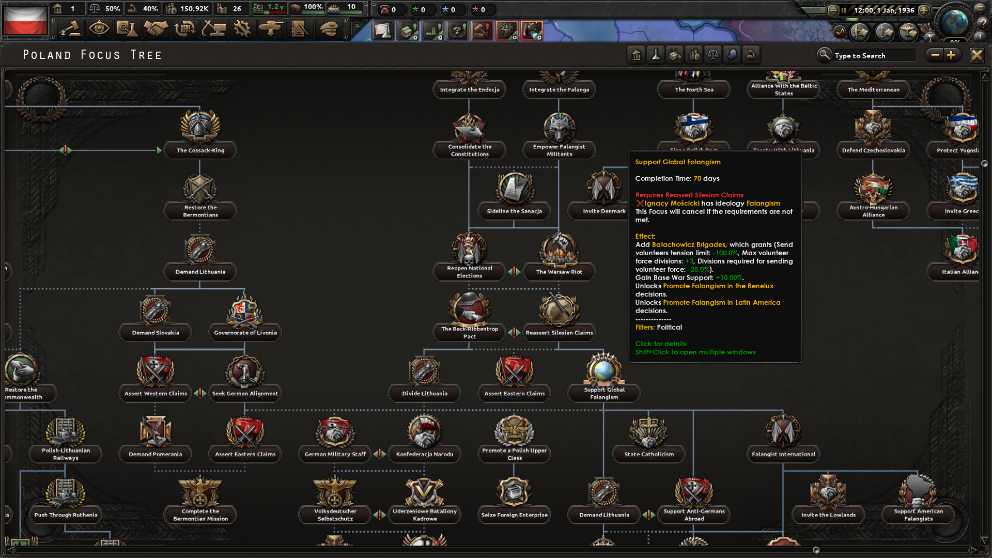This screenshot has height=558, width=992.
Task: Increase game speed with plus button
Action: (924, 10)
